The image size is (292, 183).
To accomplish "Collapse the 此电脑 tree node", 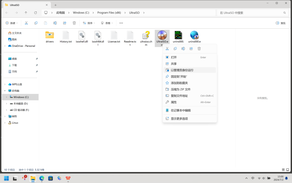I will click(x=5, y=91).
